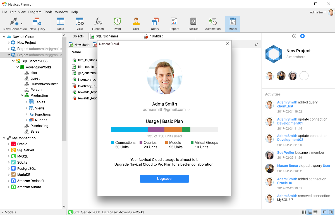The width and height of the screenshot is (335, 215).
Task: Select the Model toolbar icon
Action: [x=233, y=21]
